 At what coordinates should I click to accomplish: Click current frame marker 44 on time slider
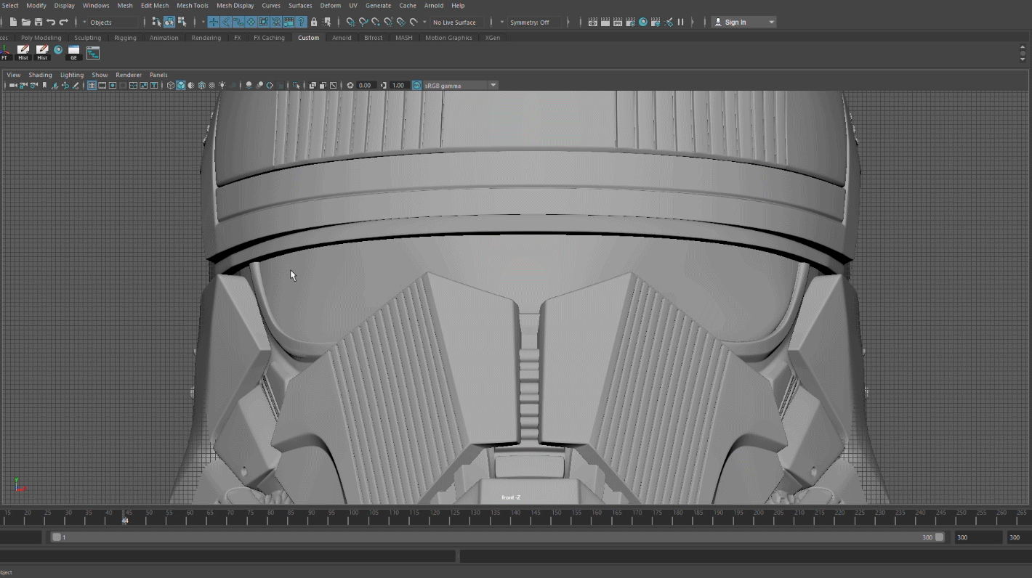coord(125,518)
